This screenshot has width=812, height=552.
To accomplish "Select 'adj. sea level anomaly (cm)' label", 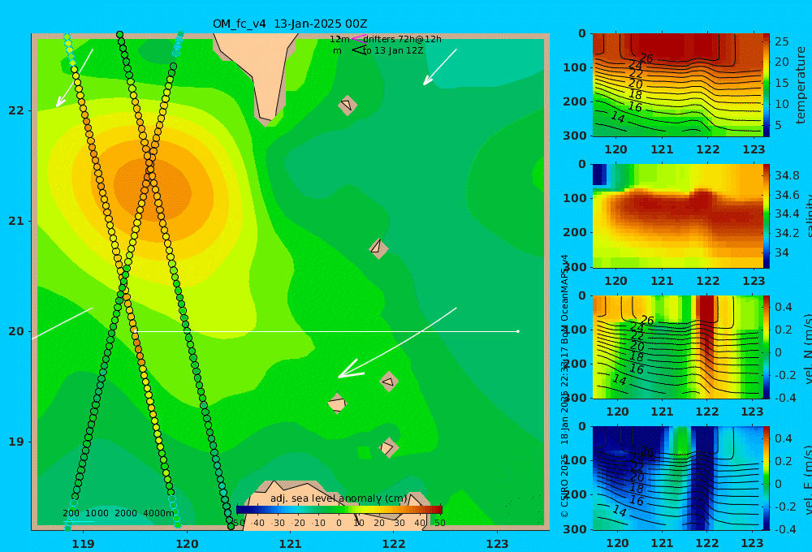I will (339, 498).
